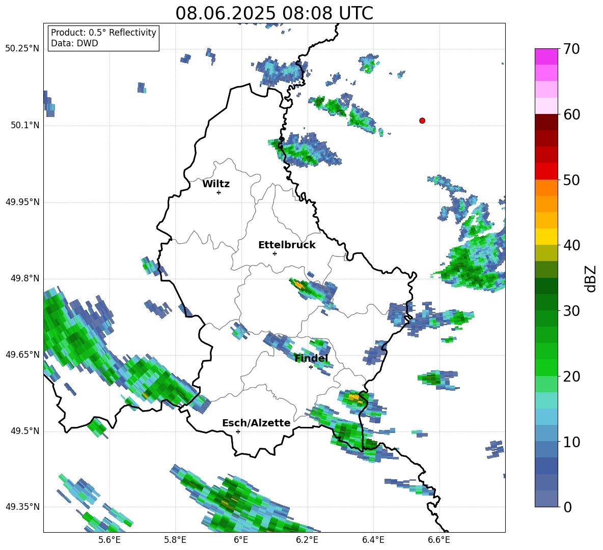Click the longitude label 6.4°E
603x550 pixels.
click(x=373, y=540)
